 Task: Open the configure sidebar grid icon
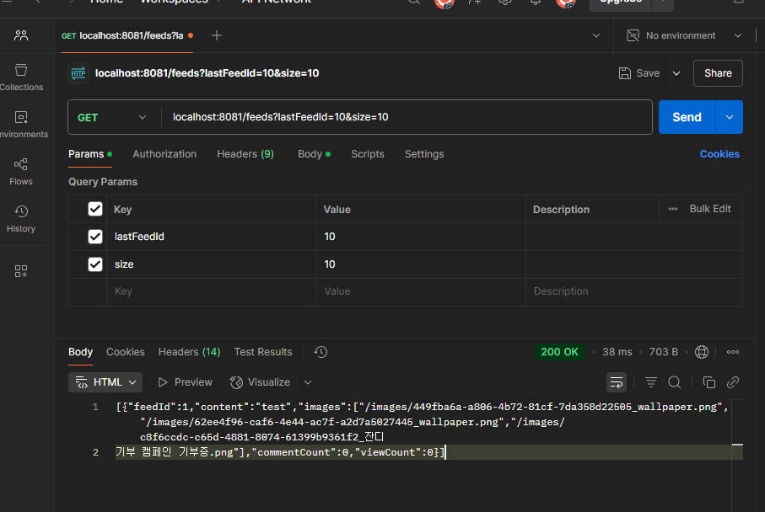[21, 271]
